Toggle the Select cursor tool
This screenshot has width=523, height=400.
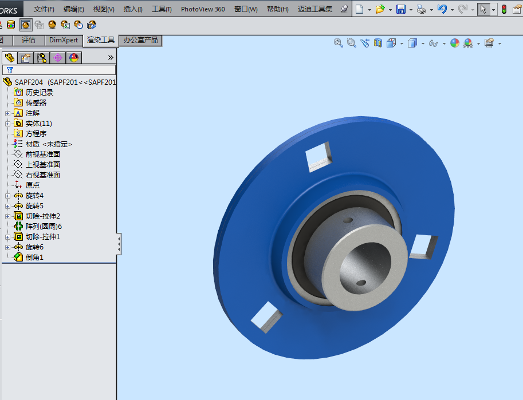click(x=483, y=9)
